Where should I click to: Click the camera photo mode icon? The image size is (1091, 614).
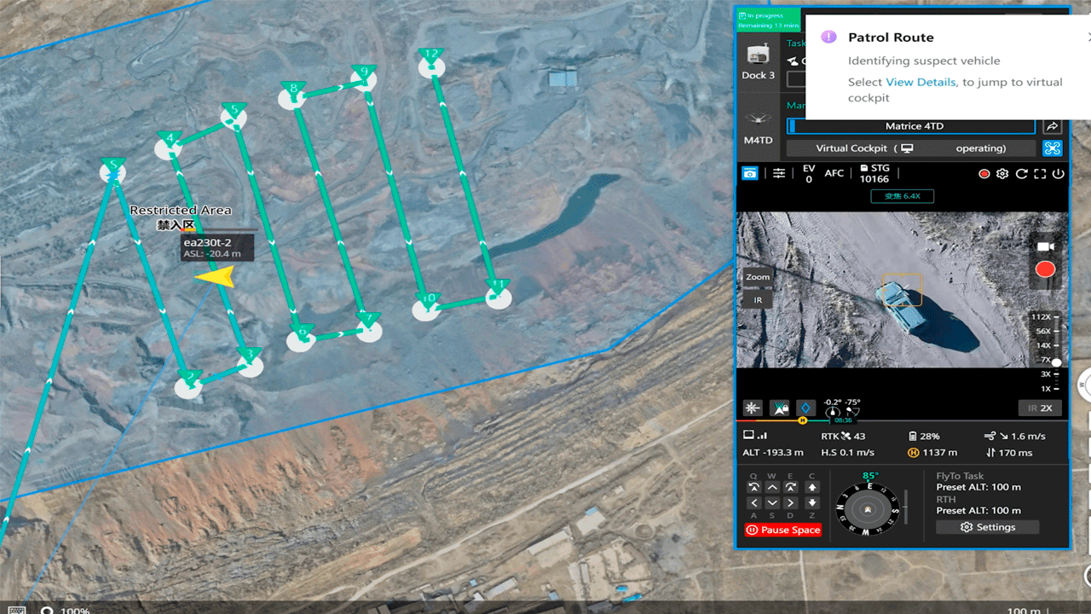click(x=750, y=173)
